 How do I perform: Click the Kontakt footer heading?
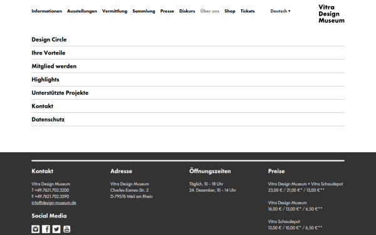click(x=42, y=171)
